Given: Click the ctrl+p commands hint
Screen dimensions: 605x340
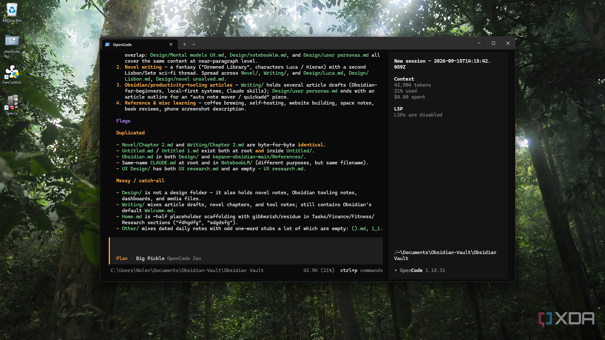Looking at the screenshot, I should [361, 270].
